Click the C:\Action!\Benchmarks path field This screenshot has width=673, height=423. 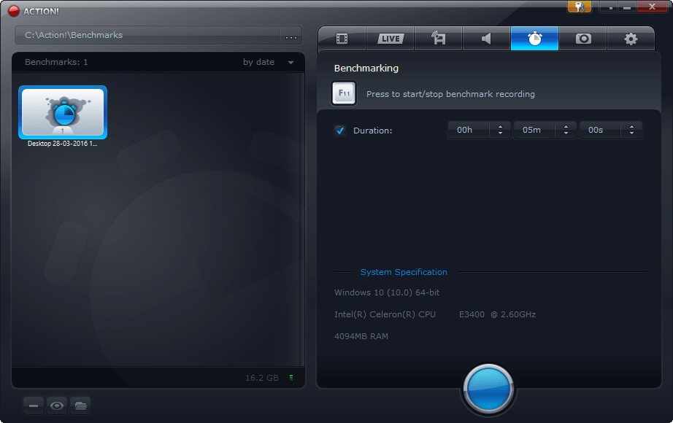[x=147, y=35]
